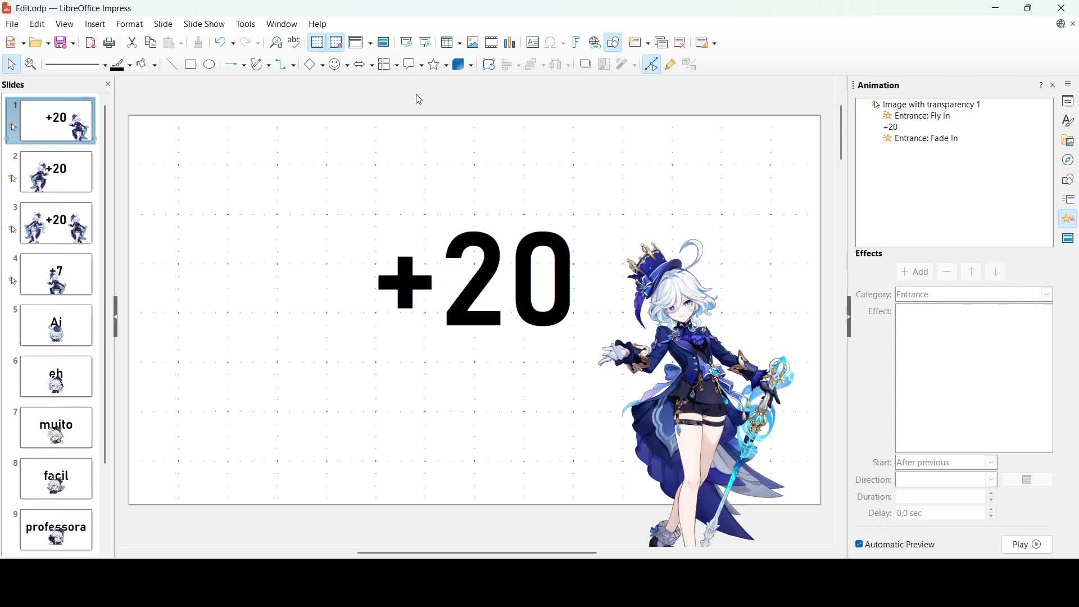This screenshot has height=607, width=1079.
Task: Open the Direction dropdown
Action: tap(947, 481)
